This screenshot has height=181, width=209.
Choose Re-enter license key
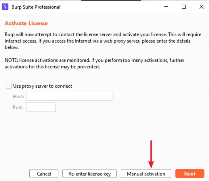[89, 174]
